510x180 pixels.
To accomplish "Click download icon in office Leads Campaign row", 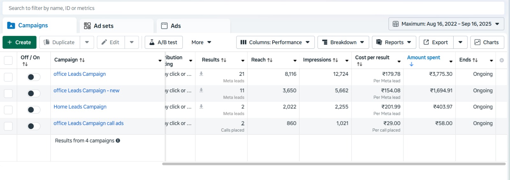I will tap(201, 74).
